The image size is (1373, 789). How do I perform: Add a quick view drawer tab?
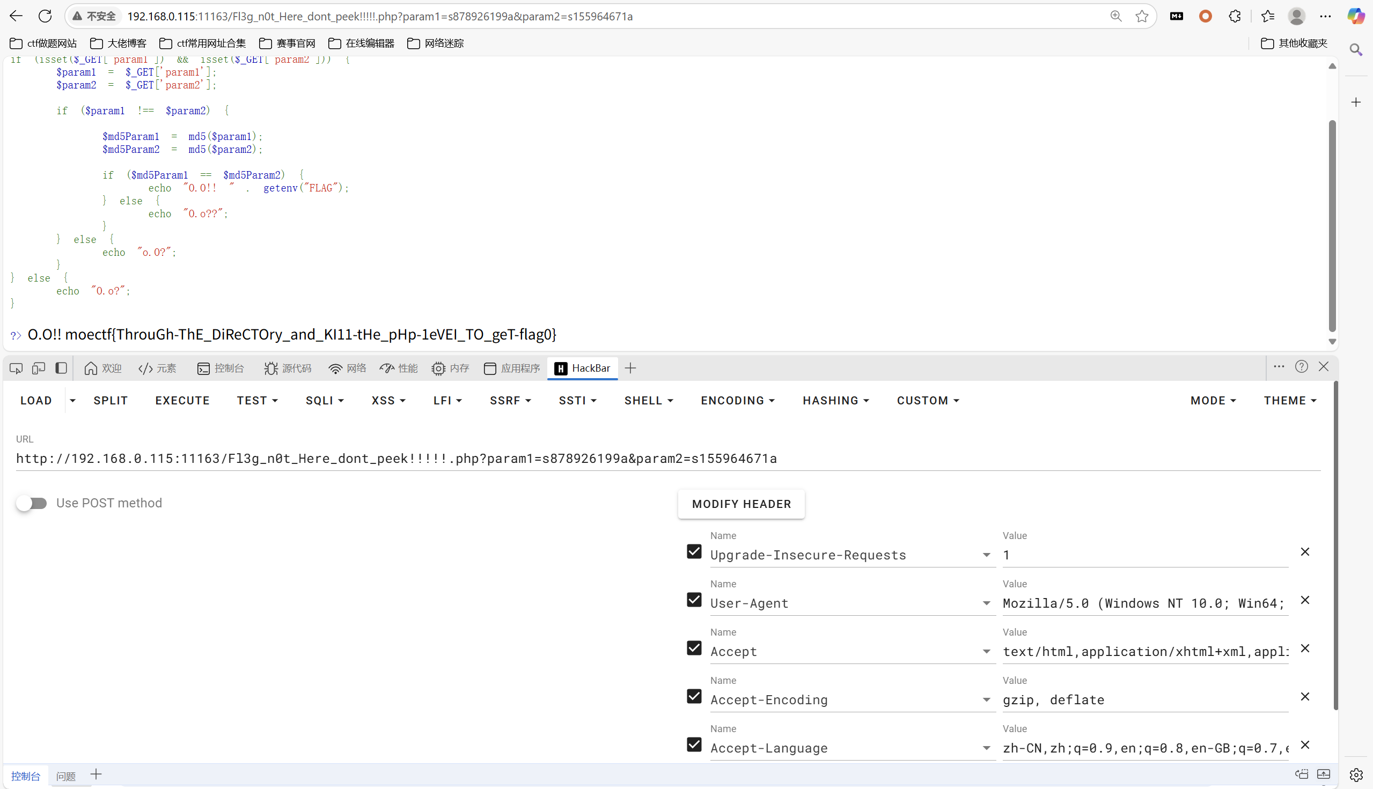pyautogui.click(x=96, y=775)
